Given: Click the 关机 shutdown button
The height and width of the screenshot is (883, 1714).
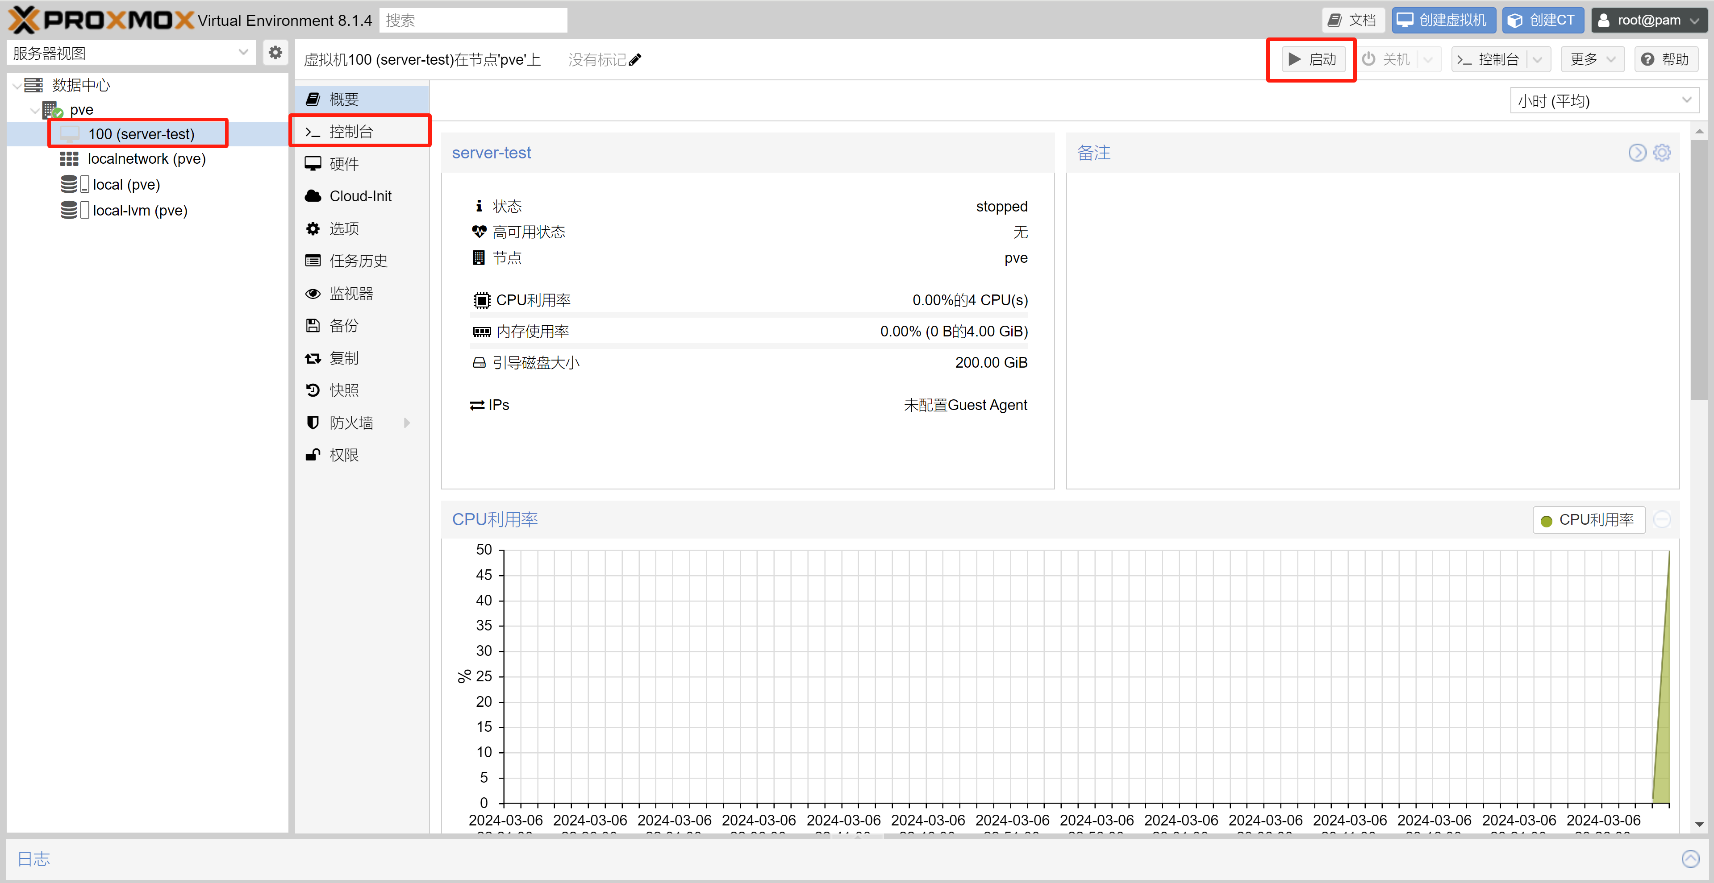Looking at the screenshot, I should pyautogui.click(x=1387, y=59).
